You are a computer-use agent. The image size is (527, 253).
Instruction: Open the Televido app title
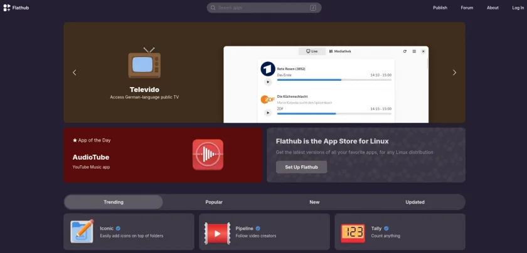point(144,90)
